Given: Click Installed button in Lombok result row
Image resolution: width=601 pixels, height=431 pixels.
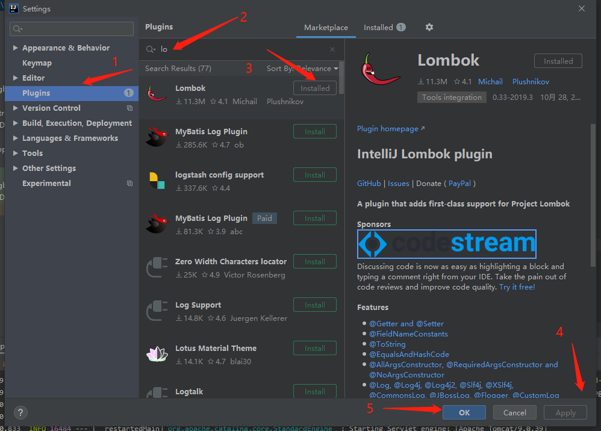Looking at the screenshot, I should point(315,88).
